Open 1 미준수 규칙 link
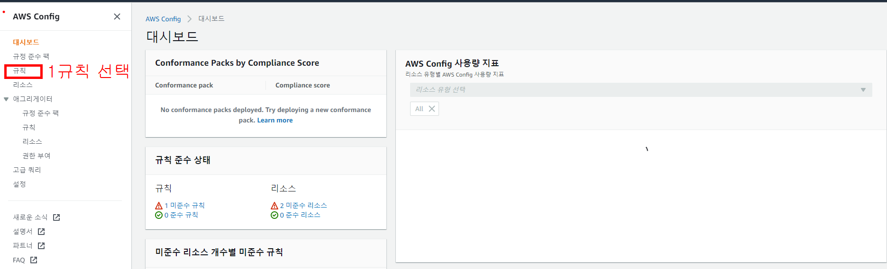Viewport: 887px width, 269px height. 184,205
